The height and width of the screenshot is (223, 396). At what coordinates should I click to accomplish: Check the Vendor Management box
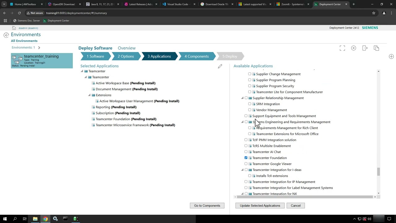(x=250, y=110)
